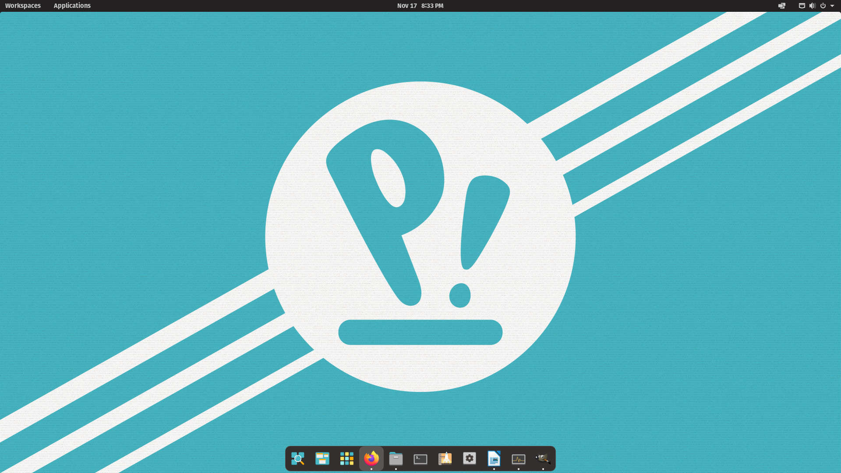Open Settings via the gear icon
Image resolution: width=841 pixels, height=473 pixels.
[x=469, y=459]
